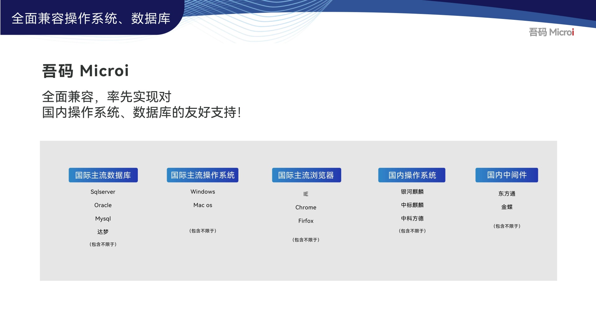Click the Sqlserver text entry
Viewport: 596px width, 335px height.
tap(103, 192)
